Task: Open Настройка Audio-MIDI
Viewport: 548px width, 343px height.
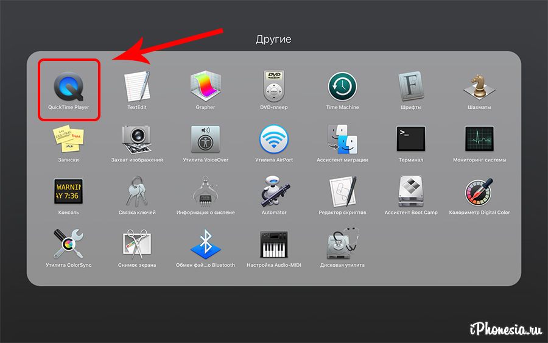Action: [274, 244]
